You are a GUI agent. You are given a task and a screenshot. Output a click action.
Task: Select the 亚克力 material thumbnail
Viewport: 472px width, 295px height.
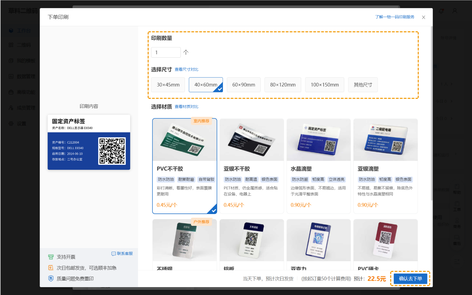(x=319, y=240)
